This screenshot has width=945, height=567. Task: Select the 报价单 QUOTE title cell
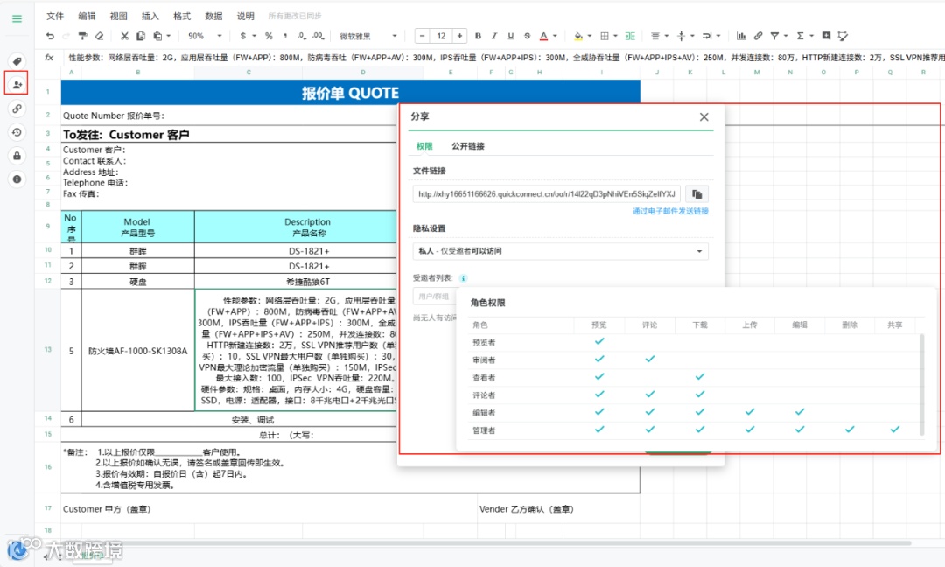(x=350, y=93)
